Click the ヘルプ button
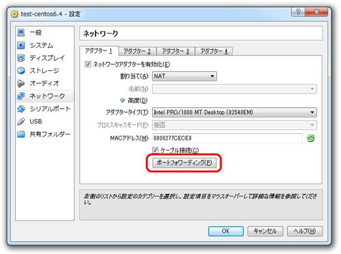The height and width of the screenshot is (254, 341). point(305,231)
